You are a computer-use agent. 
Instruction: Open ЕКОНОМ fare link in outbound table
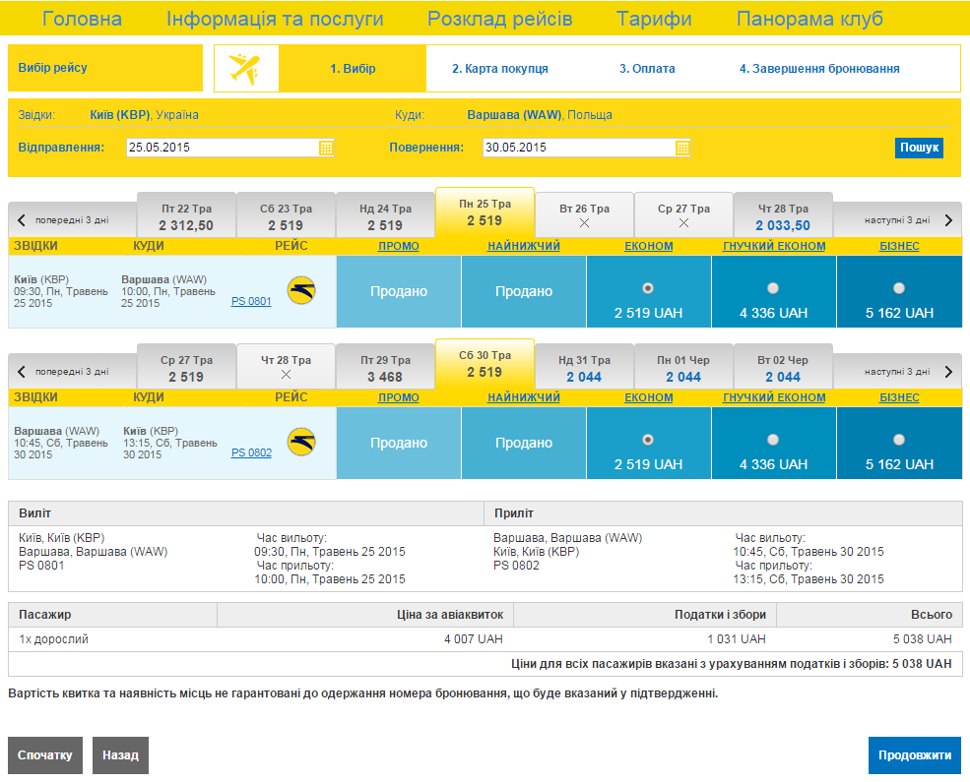648,246
